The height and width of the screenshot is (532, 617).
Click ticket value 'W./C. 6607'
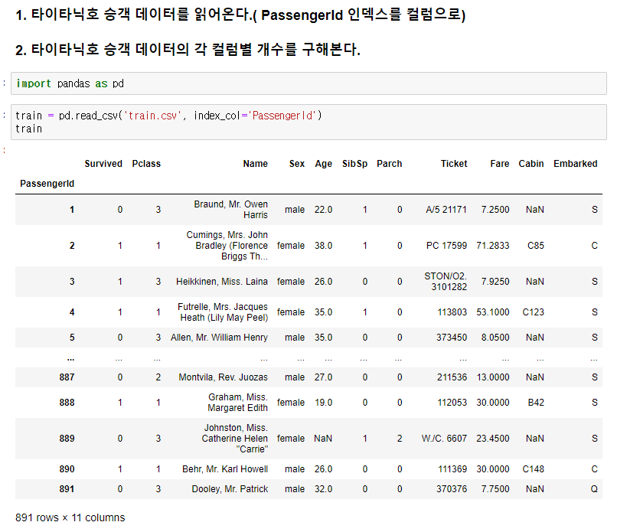coord(444,439)
